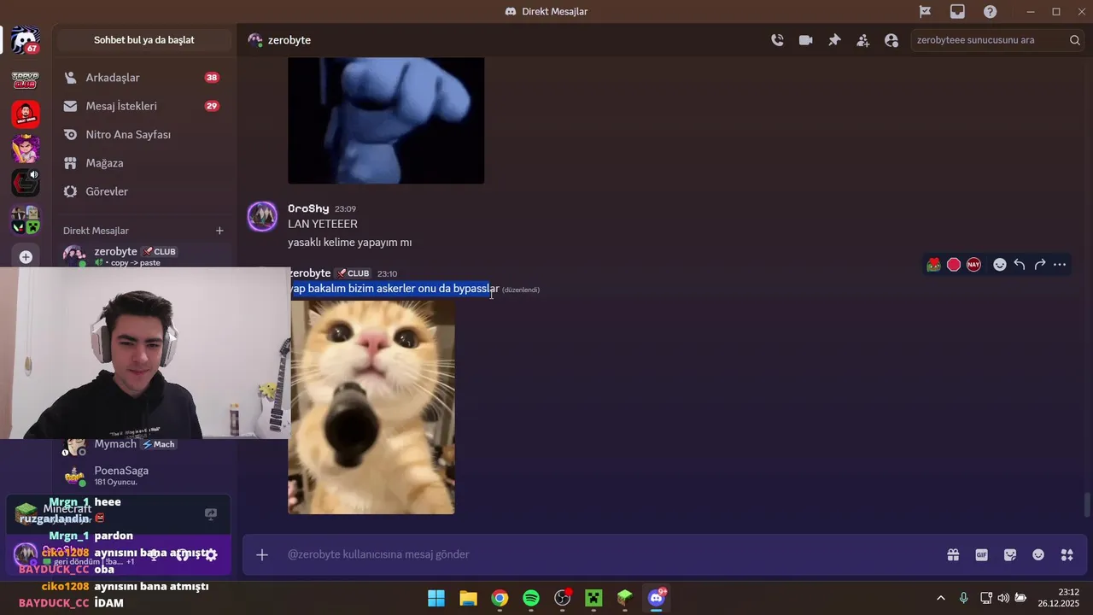Click OroShy's avatar in chat
This screenshot has height=615, width=1093.
[x=262, y=217]
